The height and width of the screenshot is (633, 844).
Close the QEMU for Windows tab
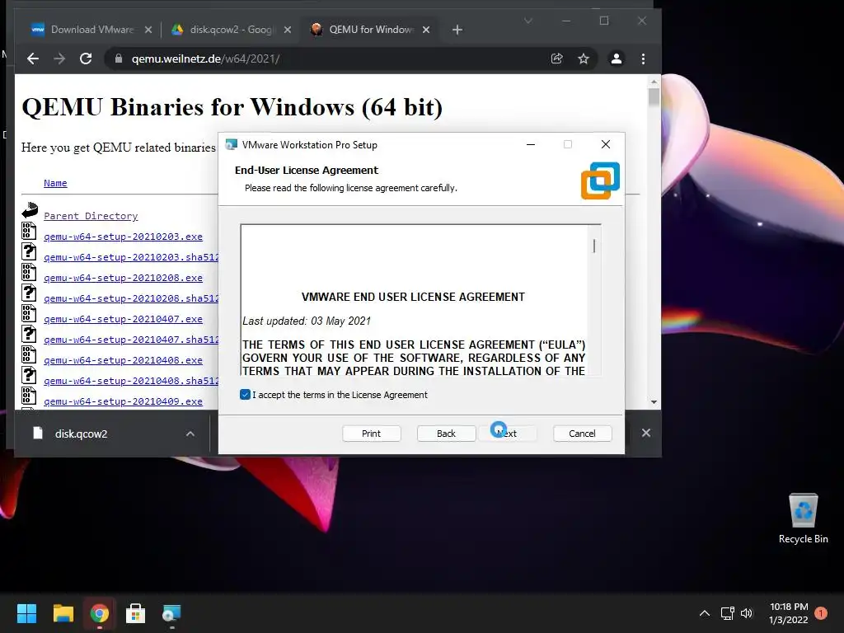click(426, 30)
